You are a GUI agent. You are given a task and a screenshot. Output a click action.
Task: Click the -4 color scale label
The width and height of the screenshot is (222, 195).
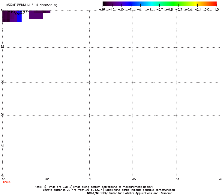pos(139,10)
